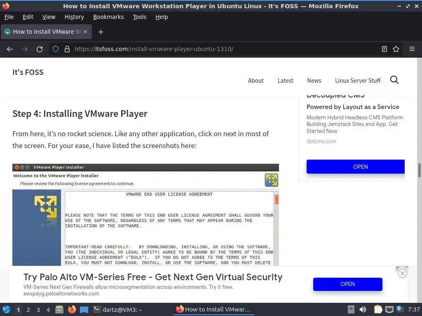Viewport: 422px width, 316px height.
Task: Click the It's FOSS site logo
Action: click(x=28, y=72)
